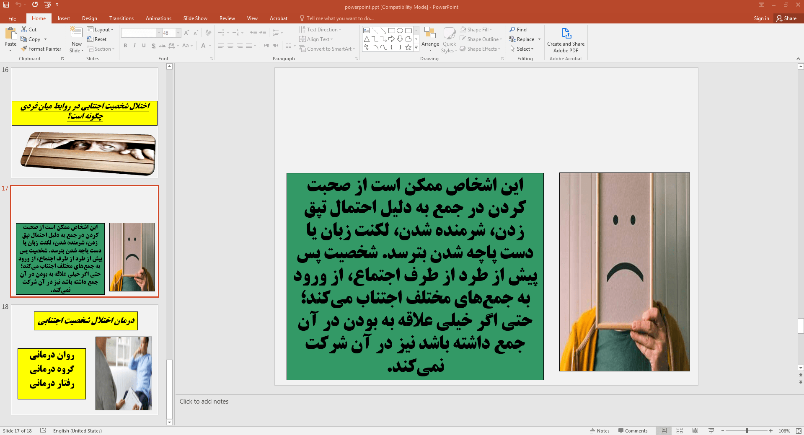804x435 pixels.
Task: Open the font size dropdown
Action: point(178,33)
